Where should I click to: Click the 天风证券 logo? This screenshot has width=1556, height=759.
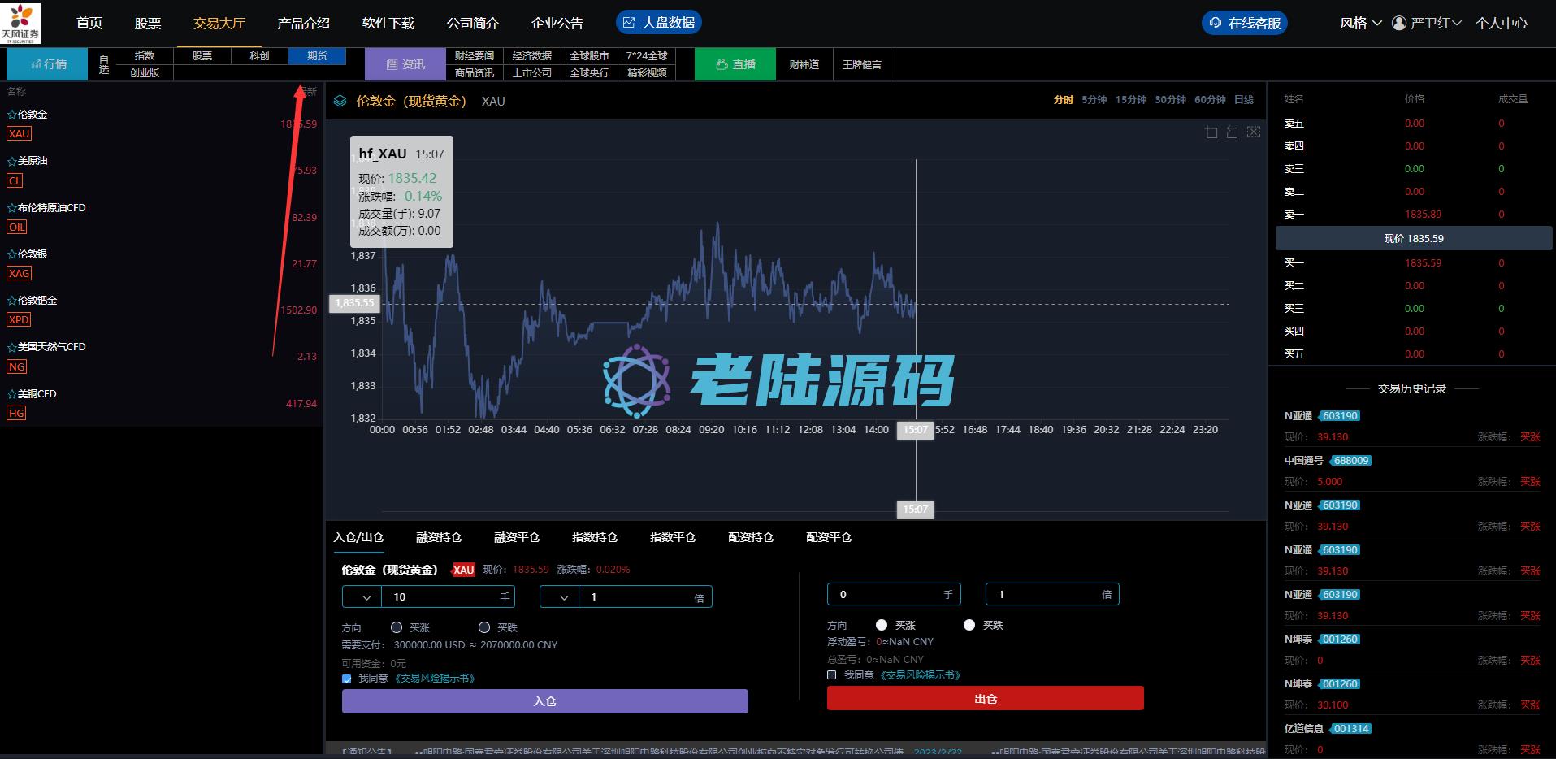[20, 23]
